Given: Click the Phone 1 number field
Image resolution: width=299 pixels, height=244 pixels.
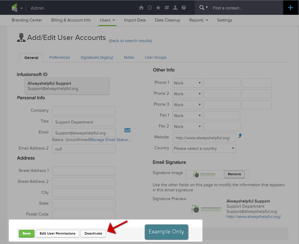Looking at the screenshot, I should [222, 83].
